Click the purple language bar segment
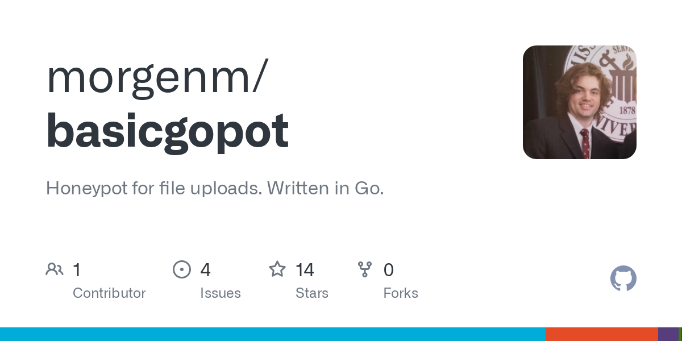This screenshot has height=341, width=682. tap(668, 334)
